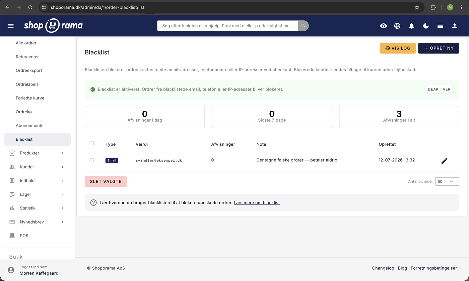Image resolution: width=469 pixels, height=281 pixels.
Task: Click the card stack icon in header
Action: 440,26
